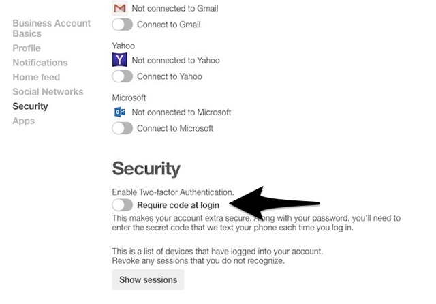Click the purple Yahoo logo icon

pyautogui.click(x=120, y=60)
